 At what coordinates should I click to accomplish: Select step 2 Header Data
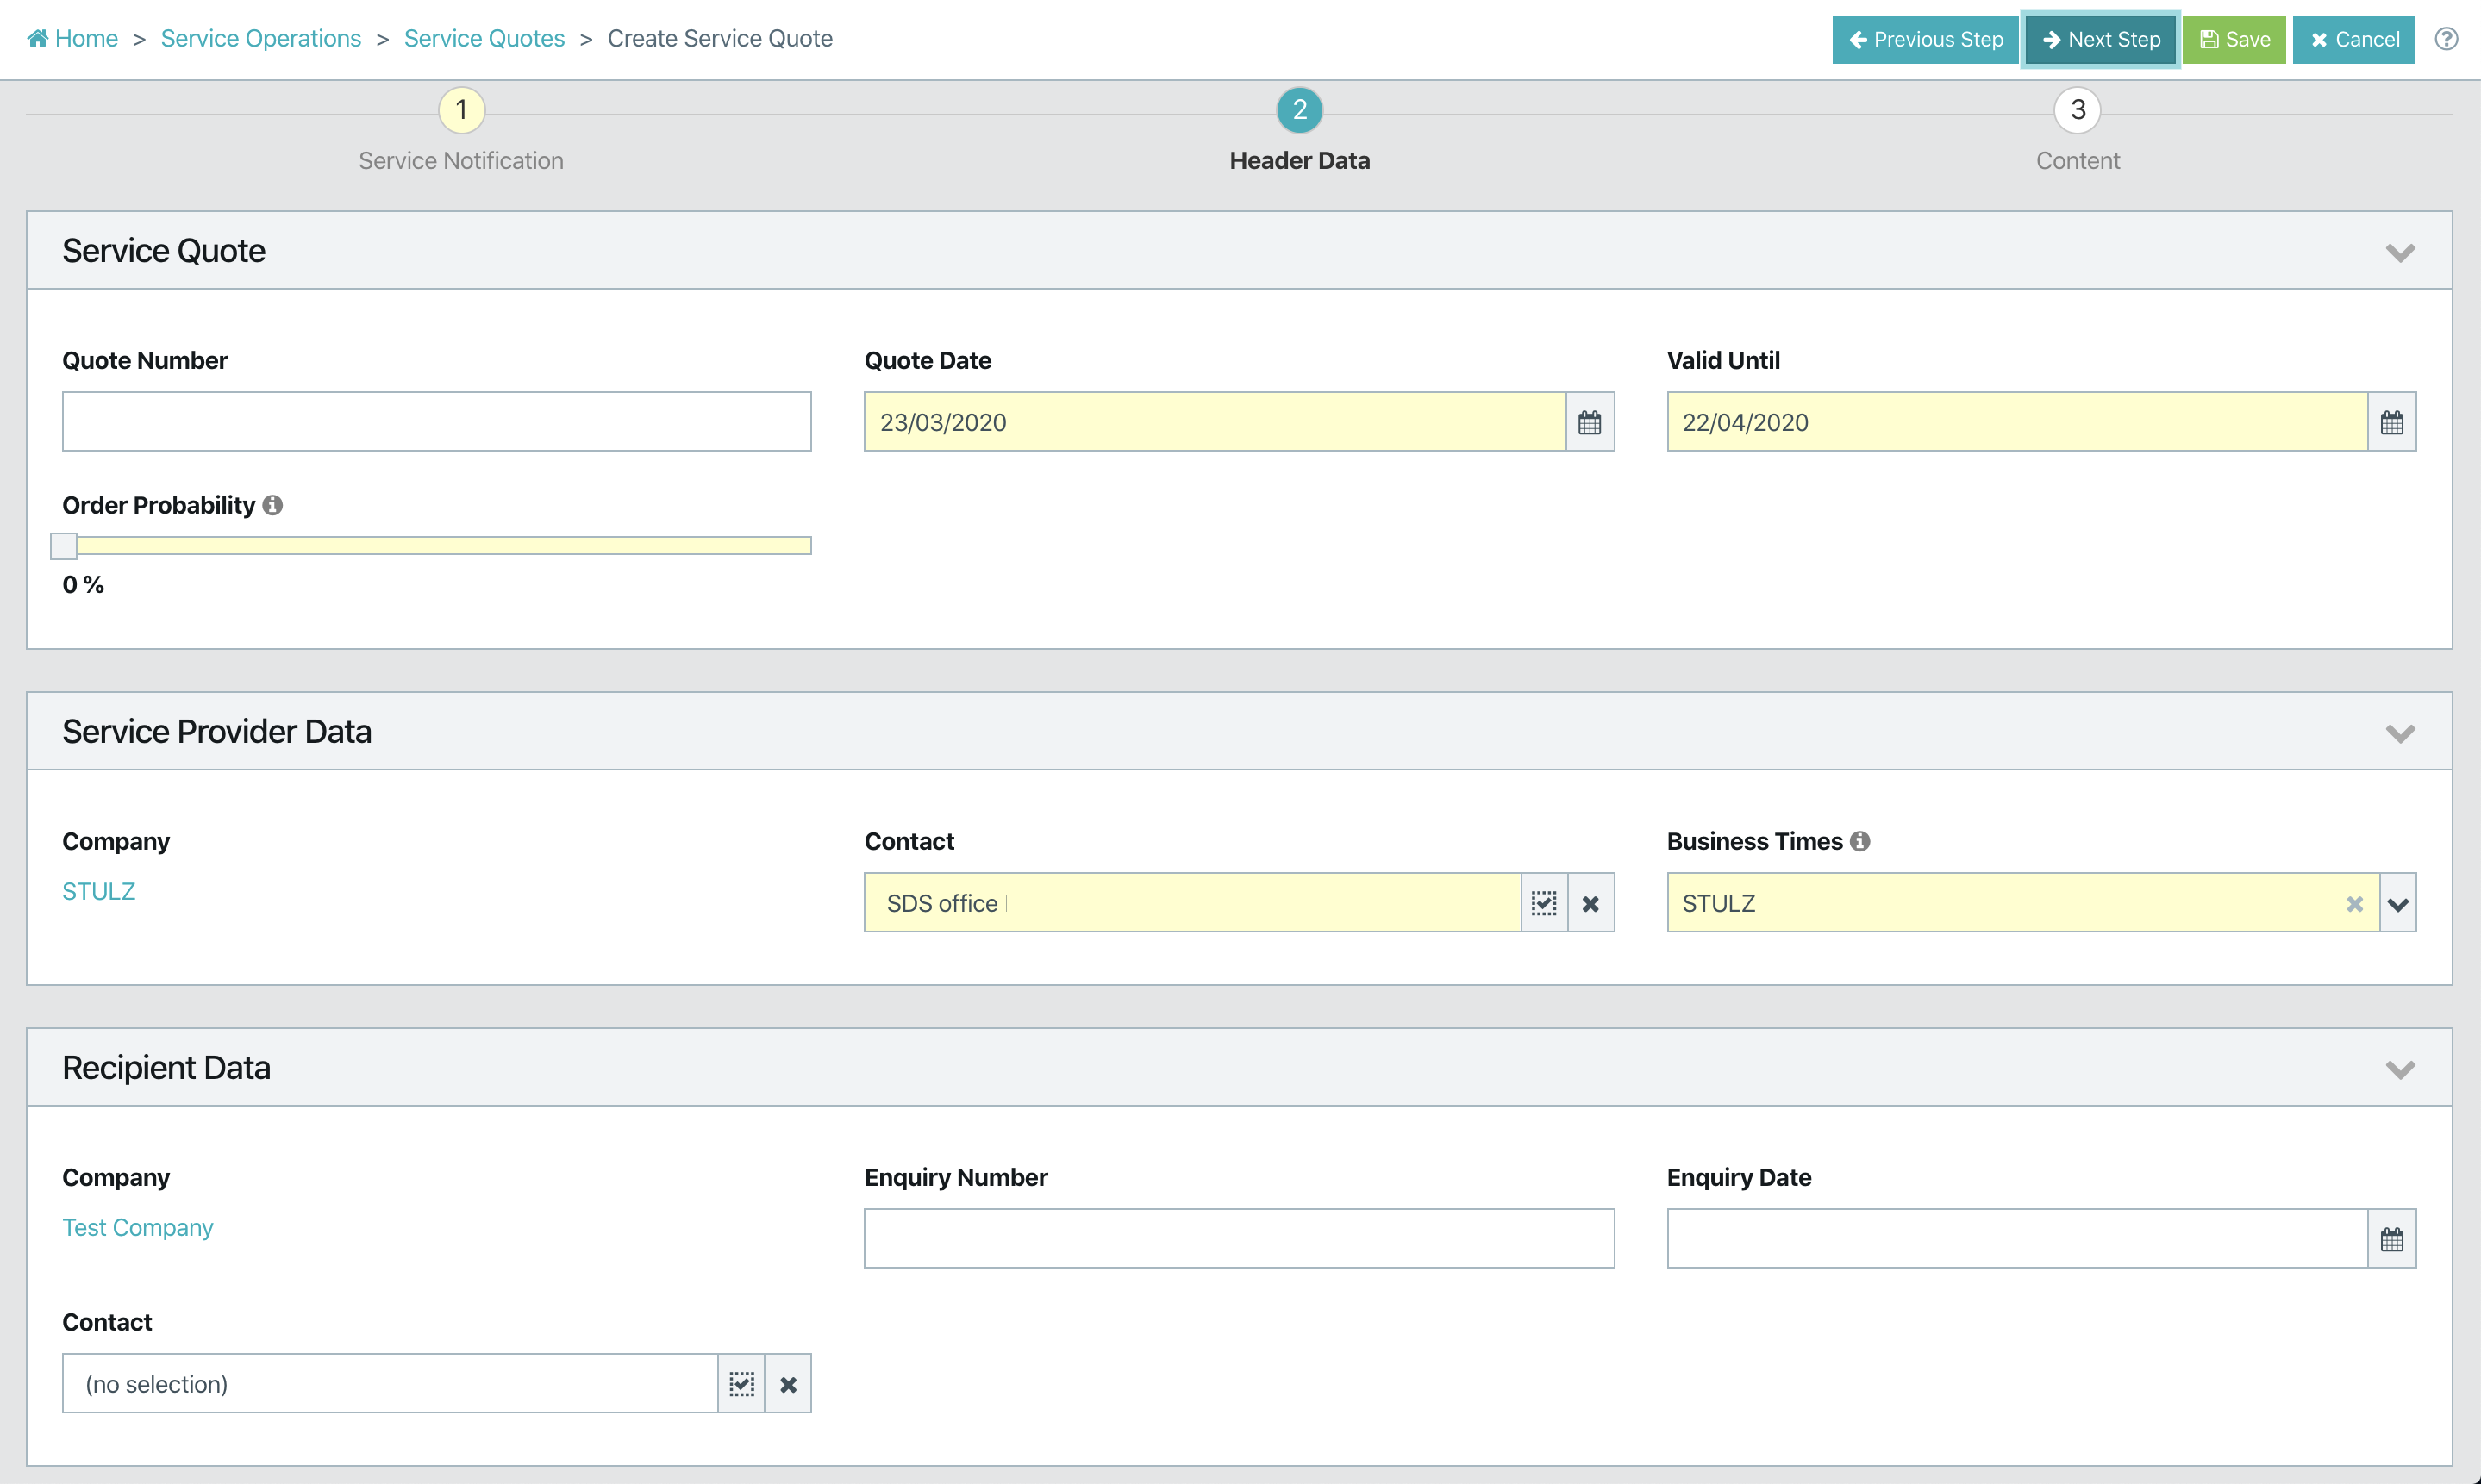point(1299,110)
